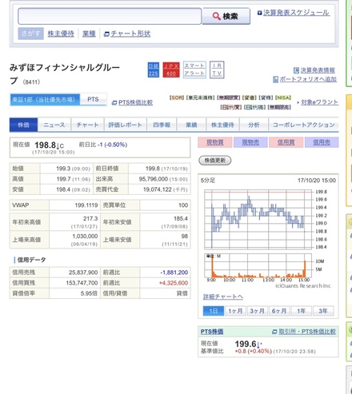Select the 1日 chart range
352x394 pixels.
pyautogui.click(x=214, y=311)
